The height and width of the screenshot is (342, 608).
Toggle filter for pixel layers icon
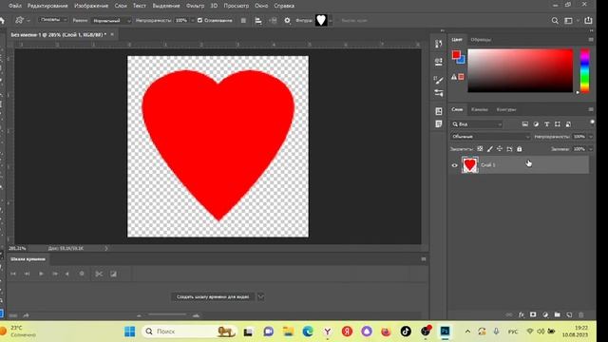(x=525, y=124)
